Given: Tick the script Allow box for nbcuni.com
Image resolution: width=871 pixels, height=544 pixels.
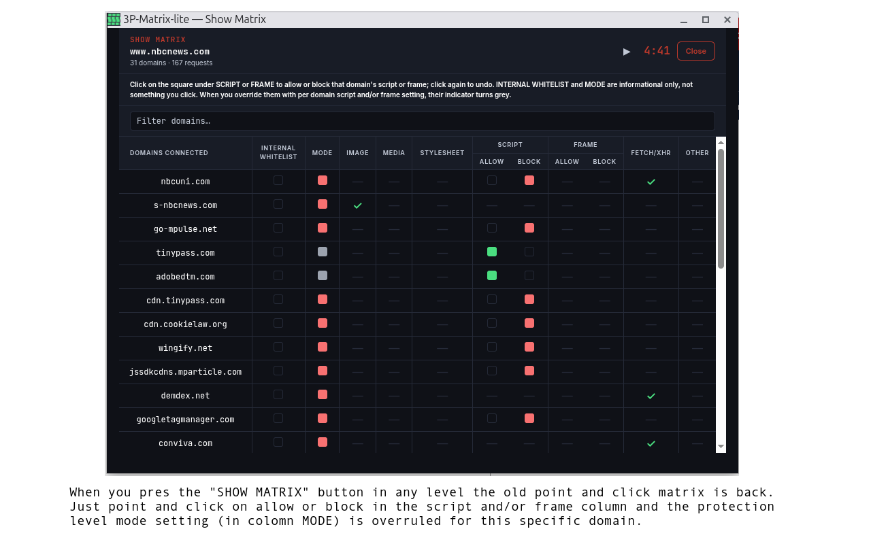Looking at the screenshot, I should pyautogui.click(x=492, y=180).
